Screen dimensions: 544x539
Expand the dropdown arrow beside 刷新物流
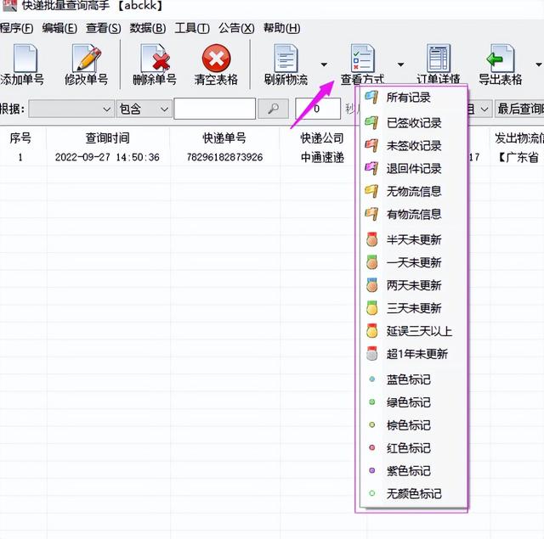(324, 64)
